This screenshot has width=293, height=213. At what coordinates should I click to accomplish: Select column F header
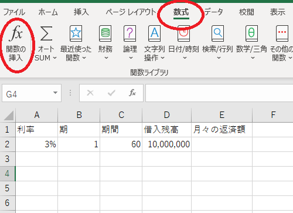tap(273, 115)
